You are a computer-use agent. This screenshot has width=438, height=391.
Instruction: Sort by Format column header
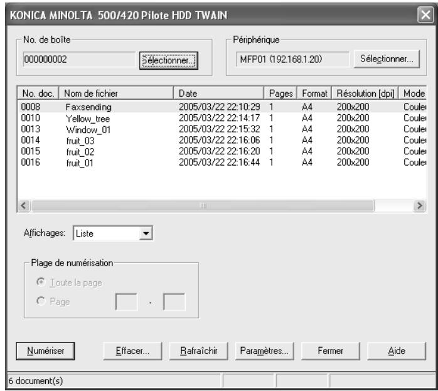314,94
